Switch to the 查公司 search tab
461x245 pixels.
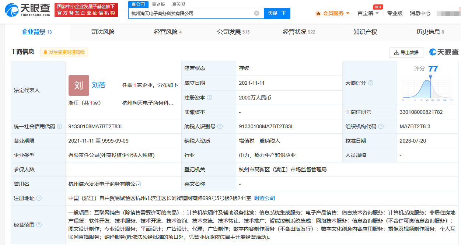coord(138,4)
